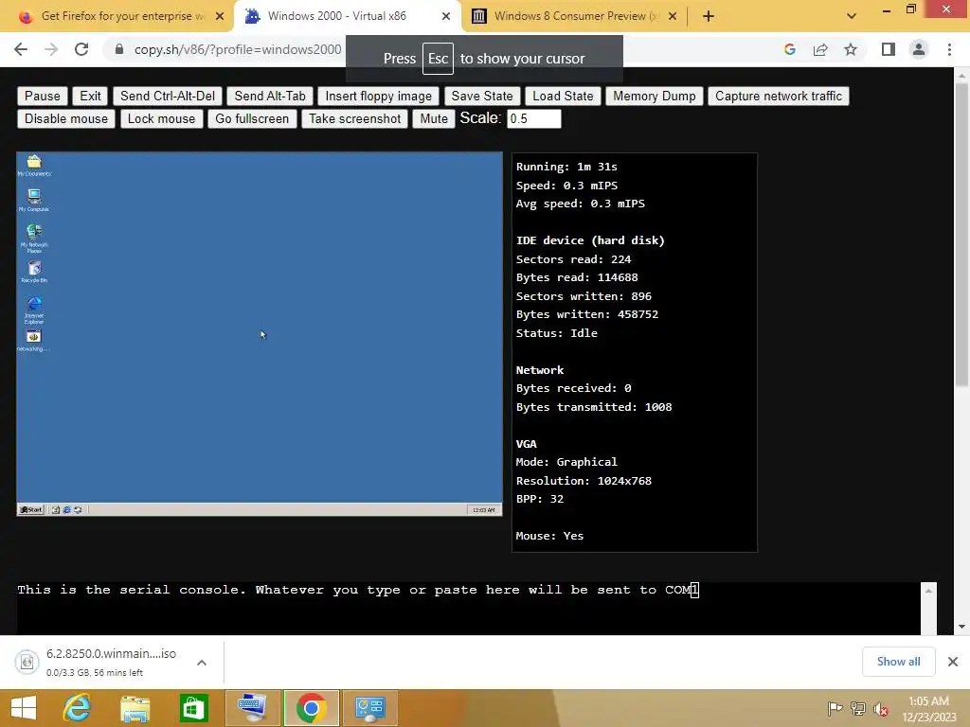
Task: Click Action Center flag tray icon
Action: click(x=835, y=708)
